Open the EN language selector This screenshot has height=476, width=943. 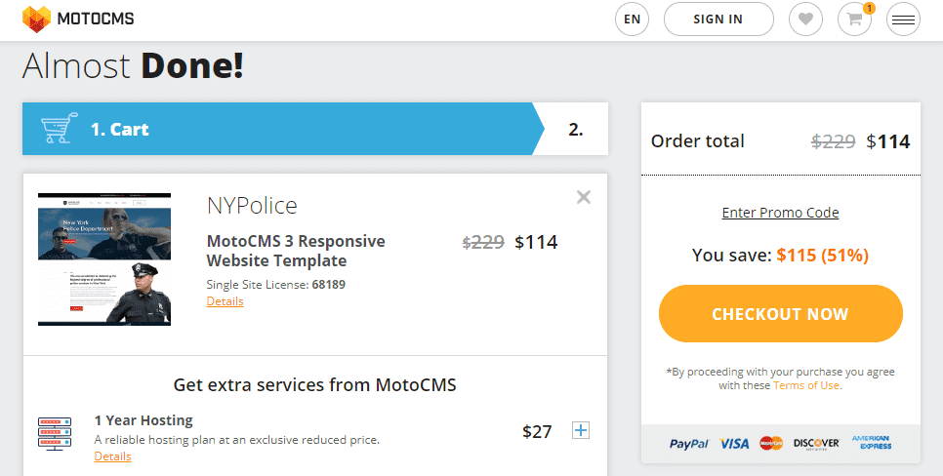coord(632,20)
